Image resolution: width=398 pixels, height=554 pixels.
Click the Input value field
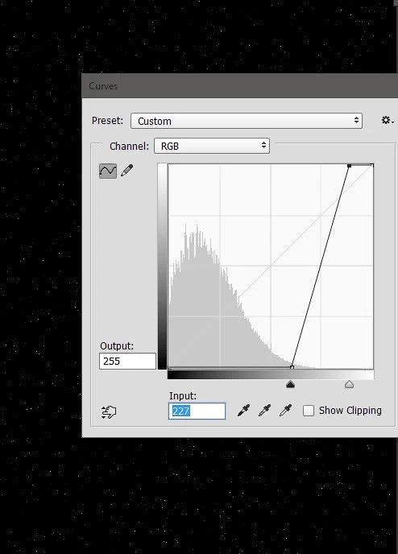click(197, 411)
